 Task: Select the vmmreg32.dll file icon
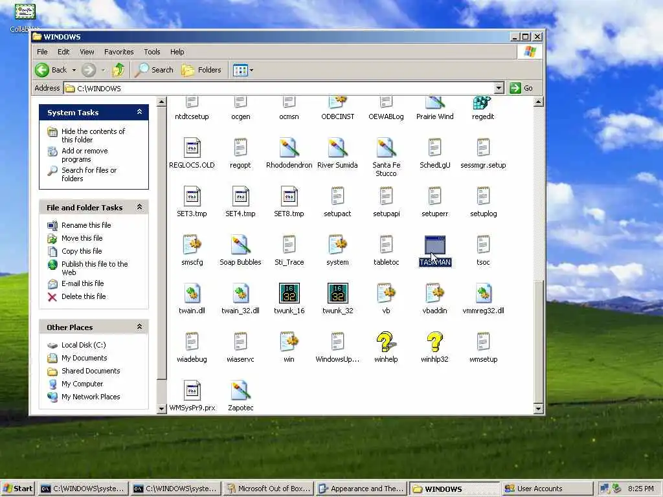(x=483, y=294)
